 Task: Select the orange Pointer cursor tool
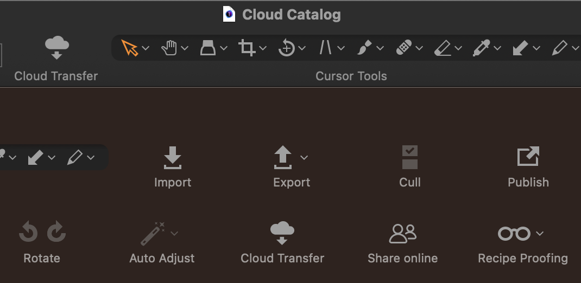(x=130, y=48)
